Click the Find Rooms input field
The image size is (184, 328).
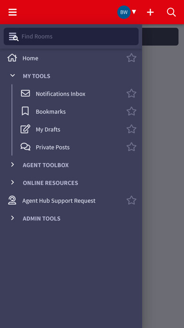click(71, 36)
